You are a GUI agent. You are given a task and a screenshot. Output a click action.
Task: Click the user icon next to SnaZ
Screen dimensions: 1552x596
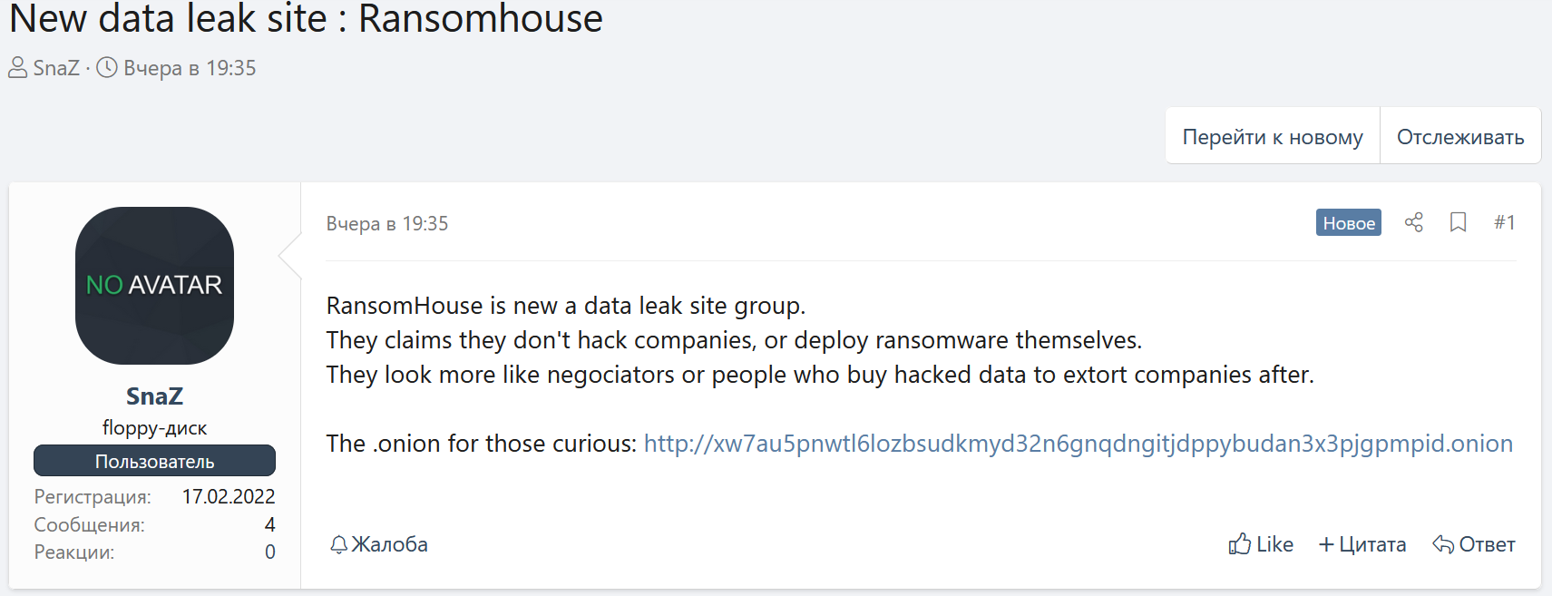[x=18, y=68]
